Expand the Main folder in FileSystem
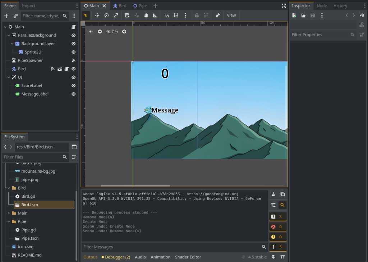 point(9,213)
